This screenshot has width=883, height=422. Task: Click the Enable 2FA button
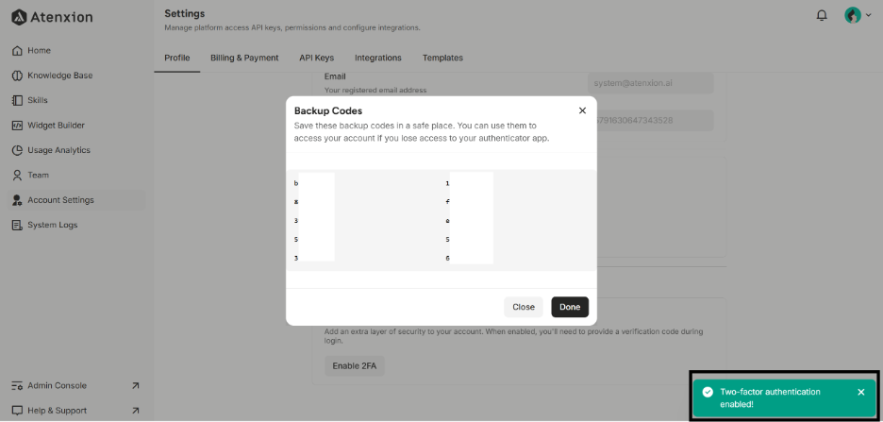pyautogui.click(x=354, y=365)
